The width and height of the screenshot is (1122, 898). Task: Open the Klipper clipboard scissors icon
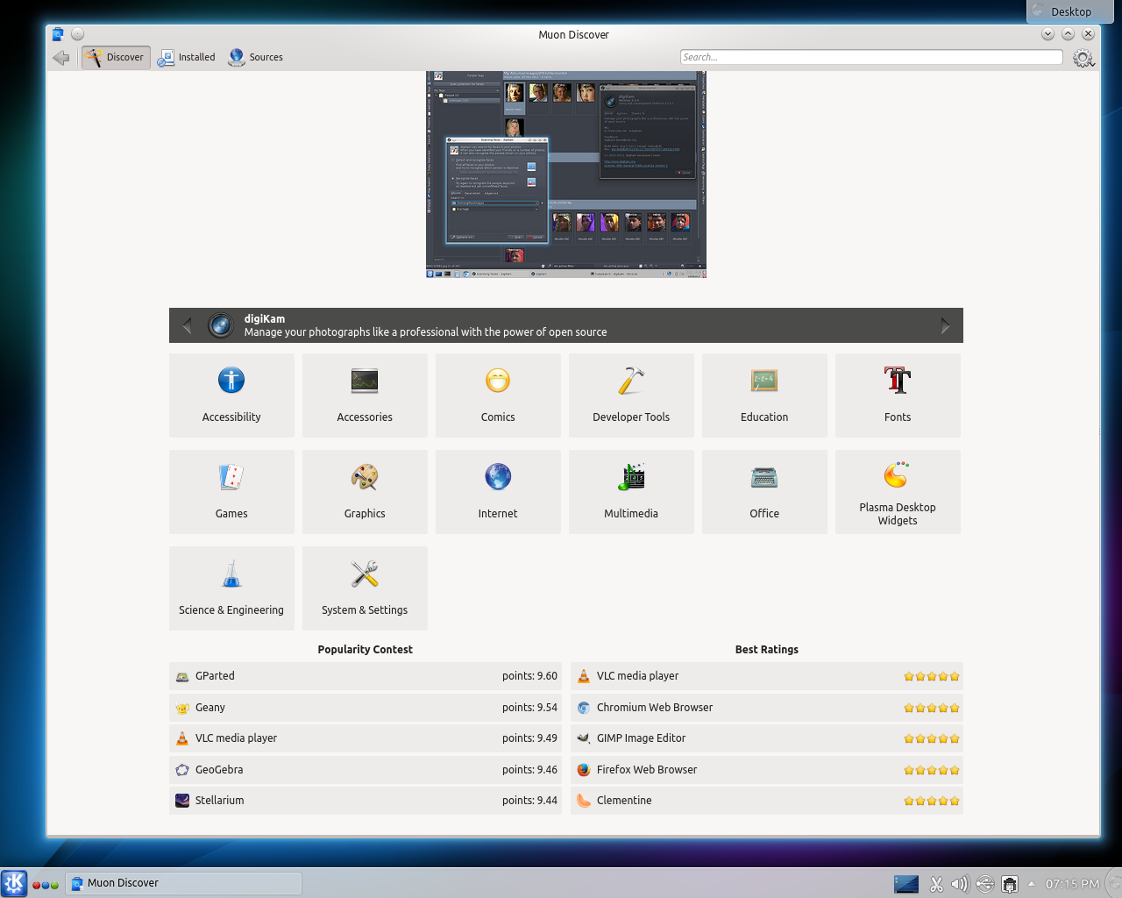click(x=936, y=884)
